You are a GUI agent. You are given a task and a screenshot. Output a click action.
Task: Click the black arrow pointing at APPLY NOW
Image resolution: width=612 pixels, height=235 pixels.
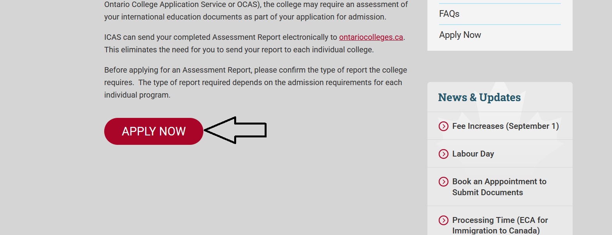pos(235,130)
